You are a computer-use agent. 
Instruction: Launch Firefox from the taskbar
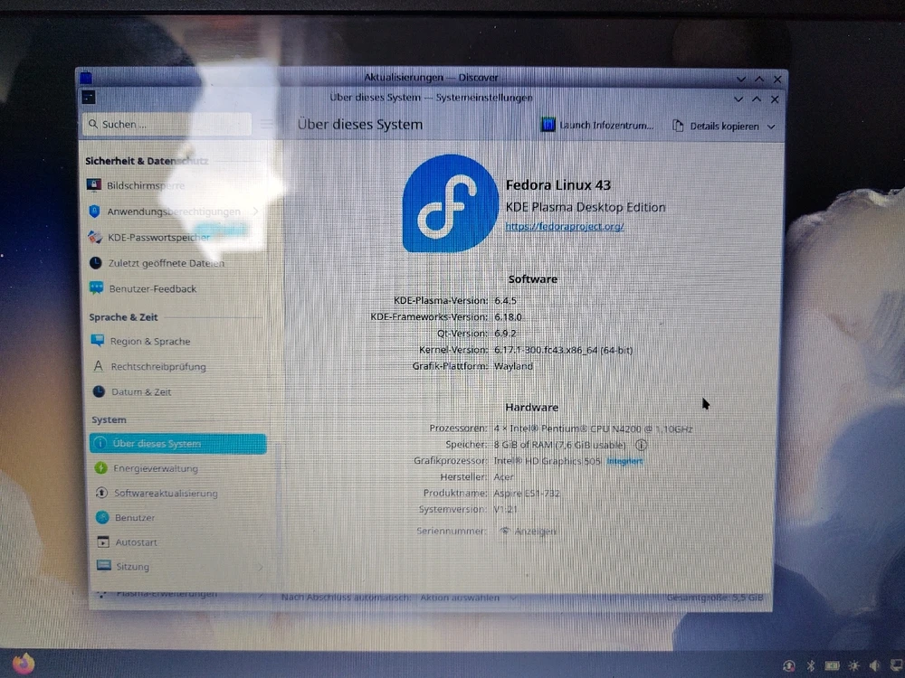[x=24, y=663]
